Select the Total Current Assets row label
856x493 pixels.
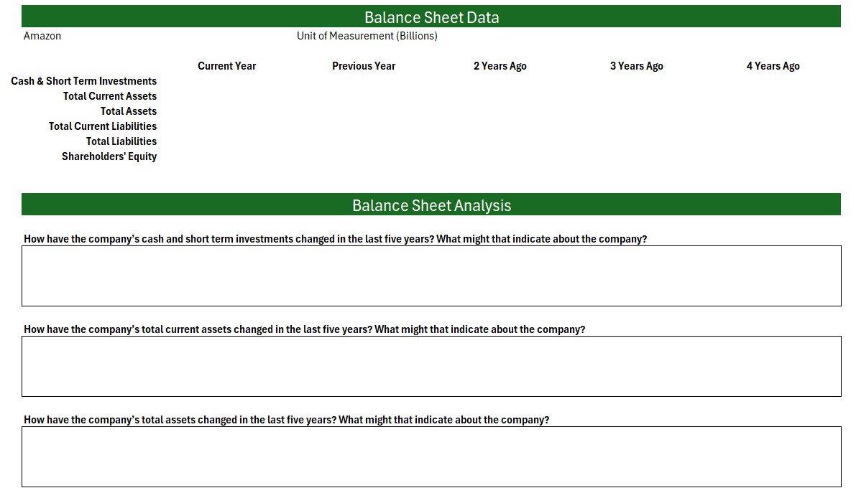point(109,95)
